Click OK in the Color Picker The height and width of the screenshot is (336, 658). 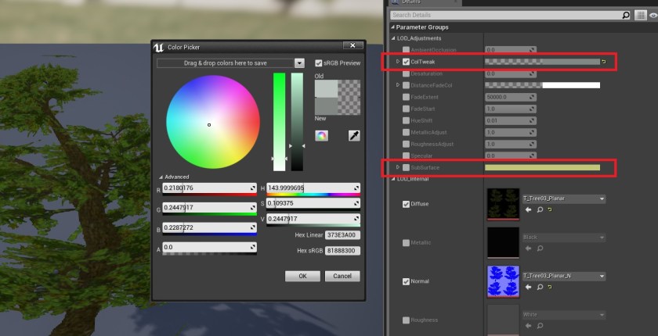pos(302,276)
